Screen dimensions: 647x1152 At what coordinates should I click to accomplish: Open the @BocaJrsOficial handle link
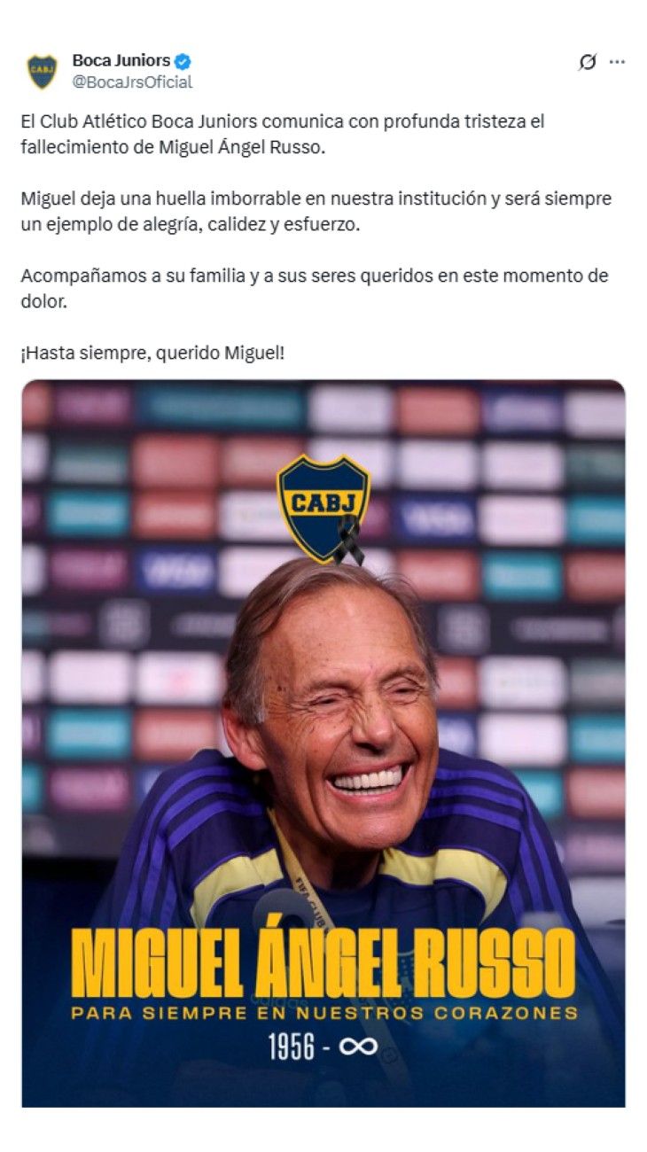132,82
